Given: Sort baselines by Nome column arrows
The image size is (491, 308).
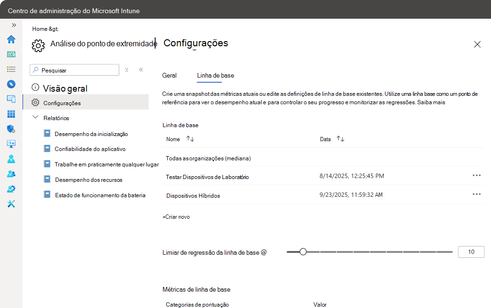Looking at the screenshot, I should click(190, 139).
